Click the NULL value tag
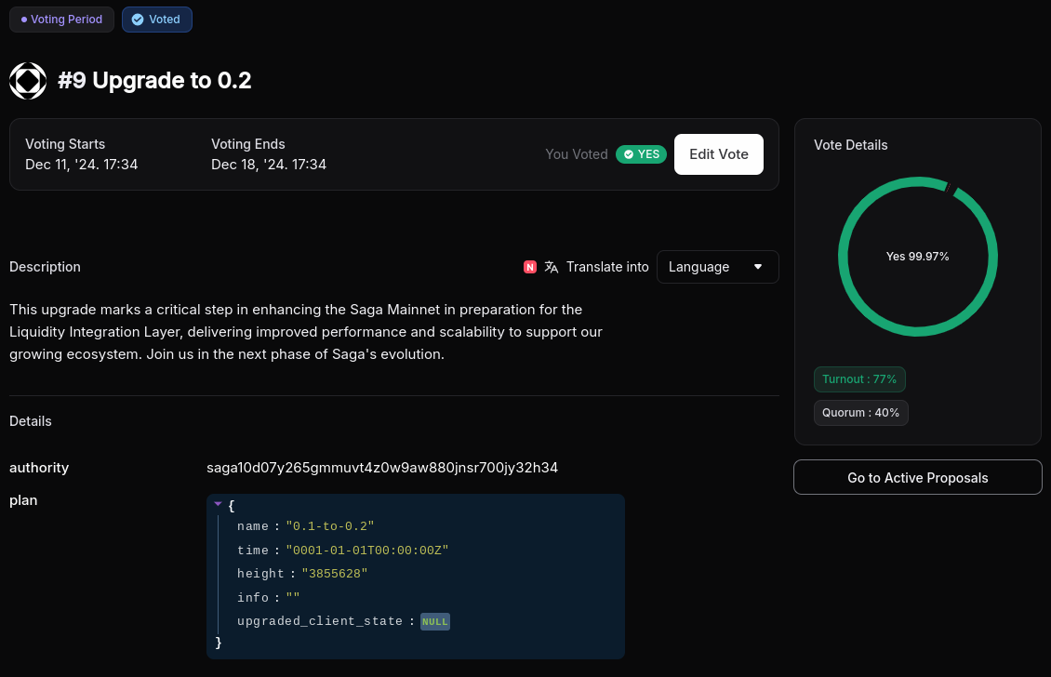This screenshot has width=1051, height=677. click(x=435, y=621)
